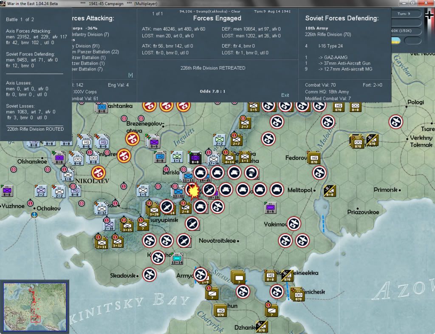Viewport: 435px width, 334px height.
Task: Select the Soviet 3=15 unit stack
Action: pyautogui.click(x=127, y=226)
